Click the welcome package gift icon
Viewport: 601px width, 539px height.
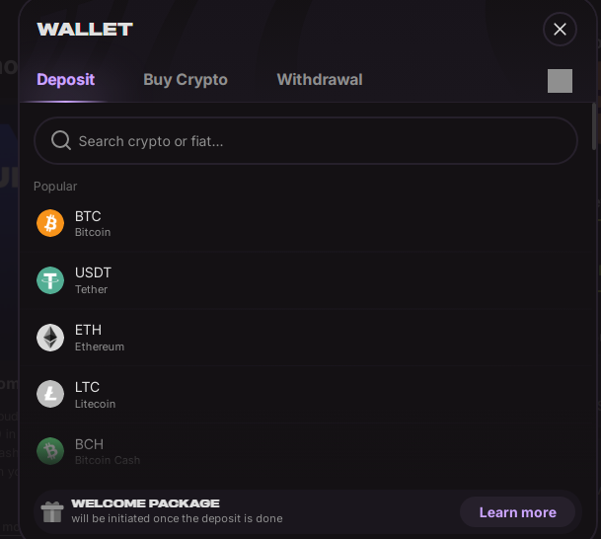(x=51, y=511)
